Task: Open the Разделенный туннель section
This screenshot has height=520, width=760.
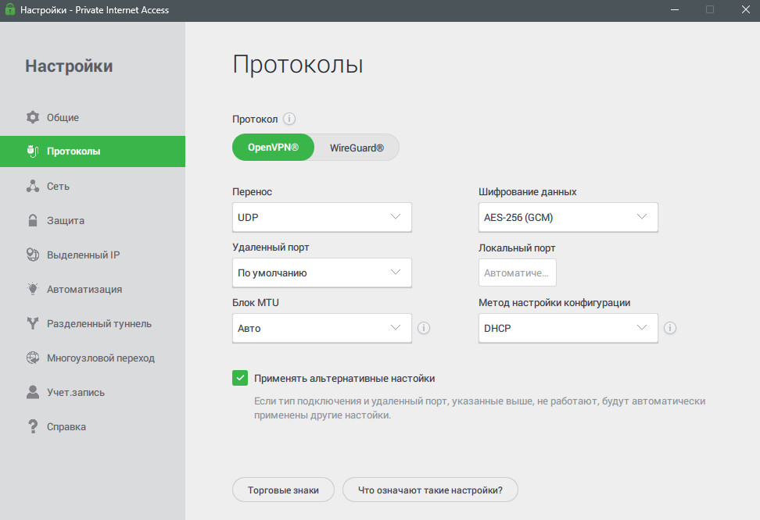Action: tap(92, 323)
